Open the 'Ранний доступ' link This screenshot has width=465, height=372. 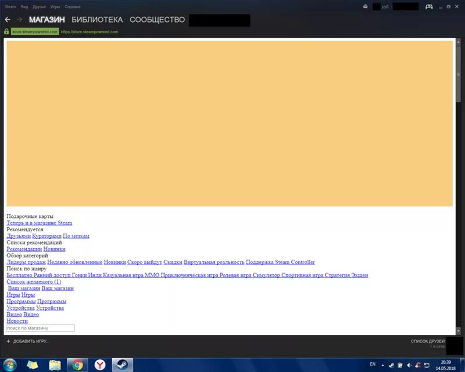click(x=52, y=275)
